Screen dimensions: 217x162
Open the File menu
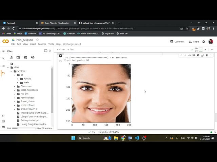tap(13, 44)
